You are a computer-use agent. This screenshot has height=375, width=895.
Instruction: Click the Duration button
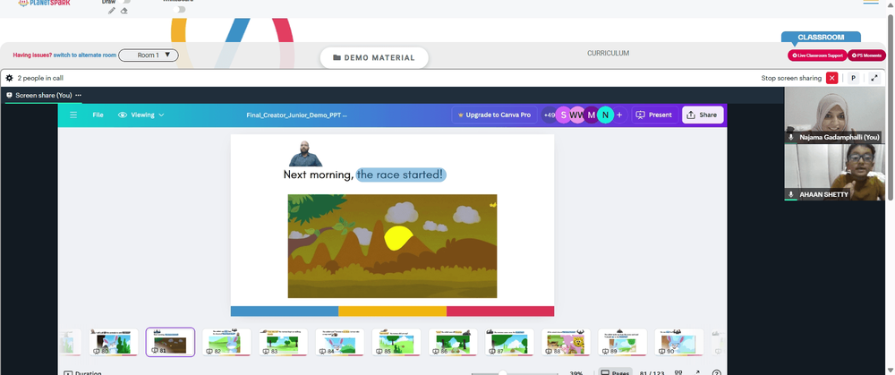(82, 372)
